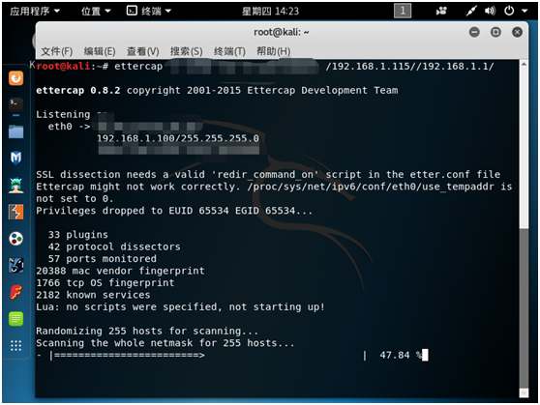The height and width of the screenshot is (405, 540).
Task: Open the 查看(V) menu
Action: 143,51
